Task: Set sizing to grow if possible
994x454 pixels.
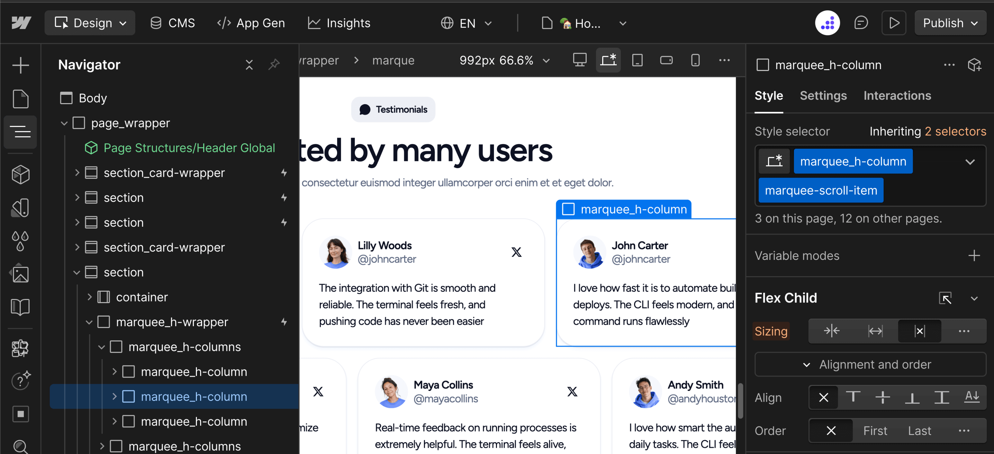Action: tap(875, 331)
